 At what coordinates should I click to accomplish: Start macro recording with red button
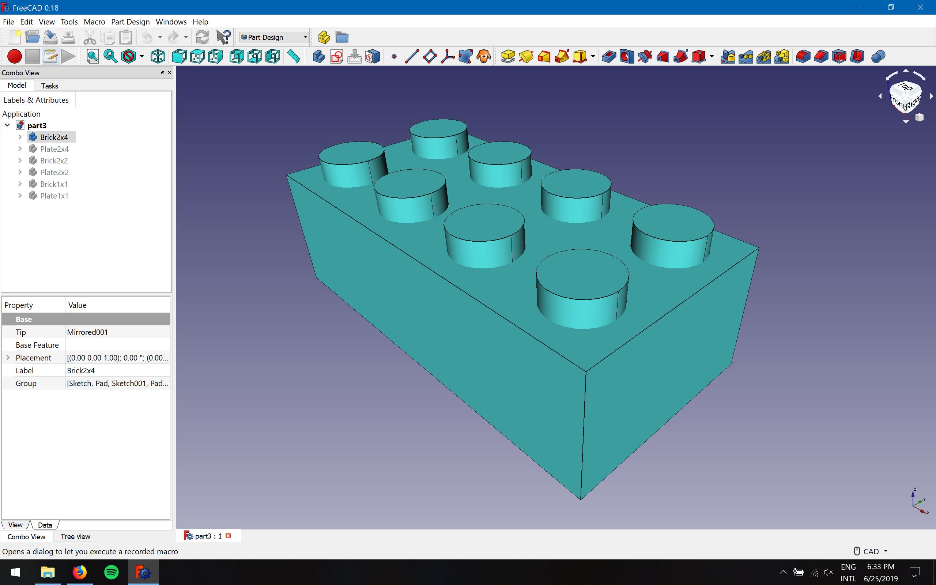pos(14,56)
